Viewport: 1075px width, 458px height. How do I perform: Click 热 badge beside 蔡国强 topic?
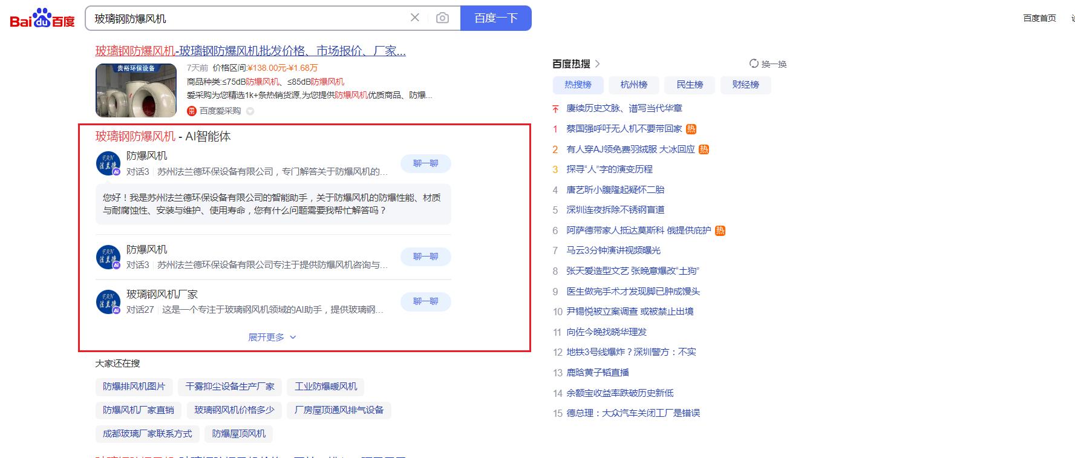pos(691,129)
